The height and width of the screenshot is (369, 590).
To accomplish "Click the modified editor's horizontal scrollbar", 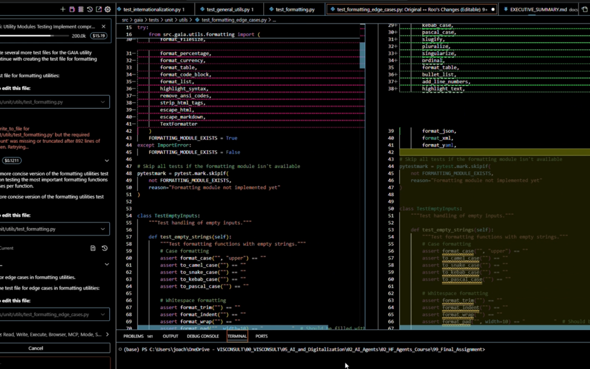I will pos(495,327).
